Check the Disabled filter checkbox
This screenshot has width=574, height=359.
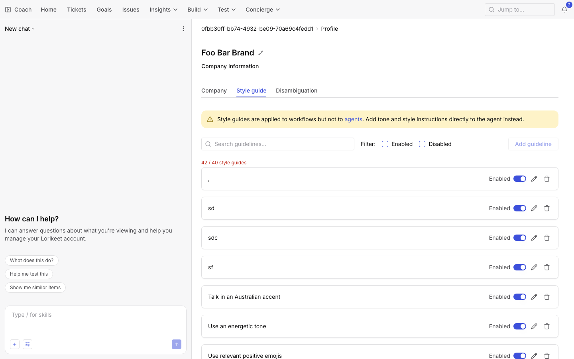point(422,144)
